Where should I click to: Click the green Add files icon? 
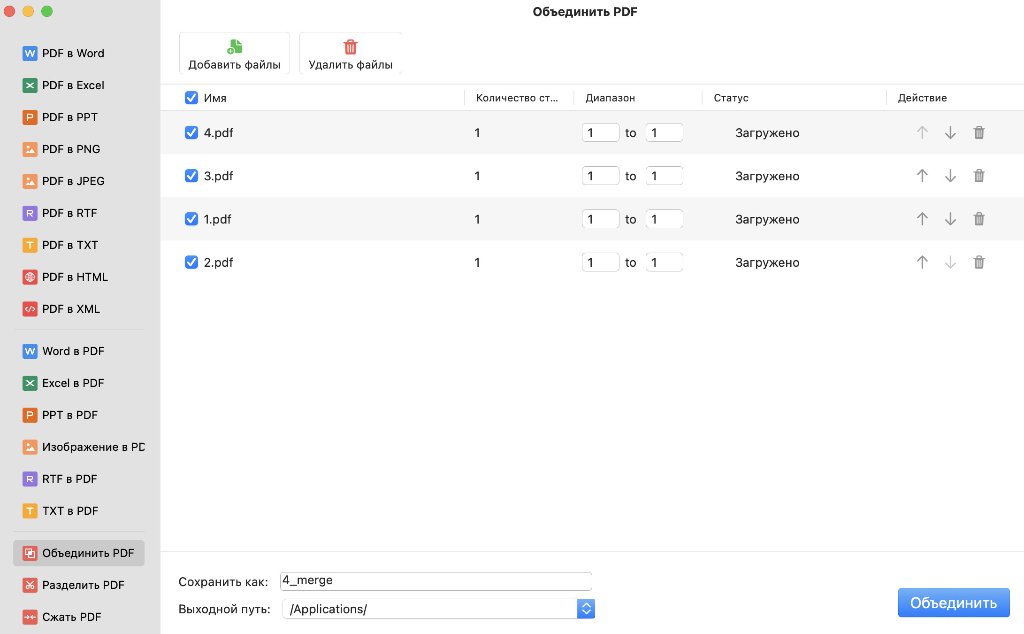tap(235, 47)
